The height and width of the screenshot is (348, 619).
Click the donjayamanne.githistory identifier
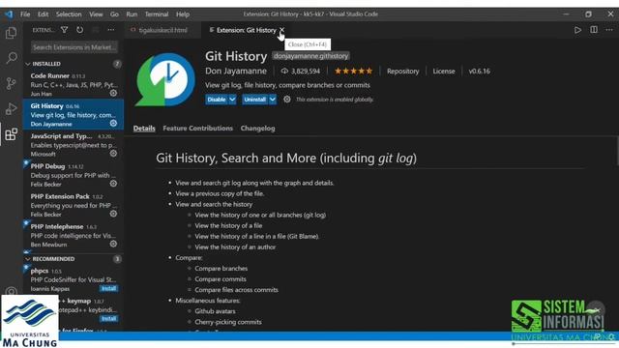pyautogui.click(x=310, y=56)
